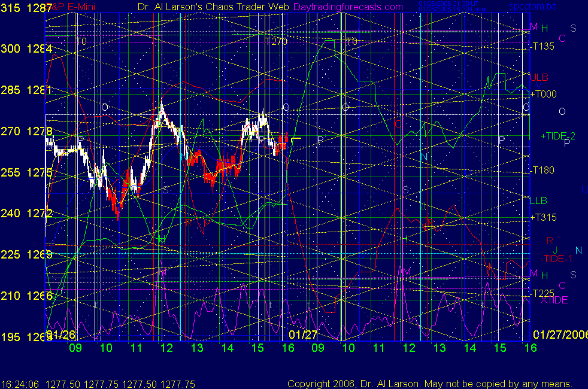This screenshot has height=389, width=588.
Task: Click the red ULB label
Action: pos(539,78)
